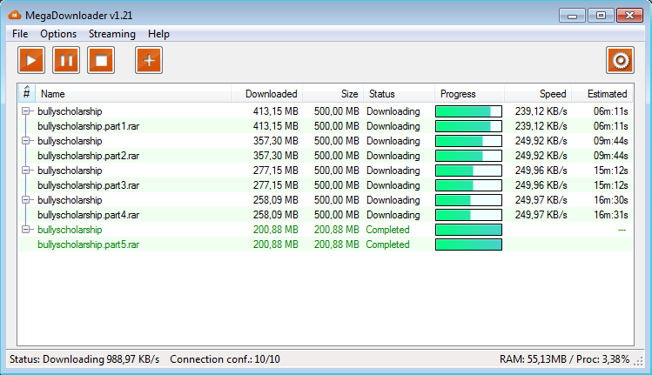The height and width of the screenshot is (375, 652).
Task: Click RAM and Proc usage in status bar
Action: 564,359
